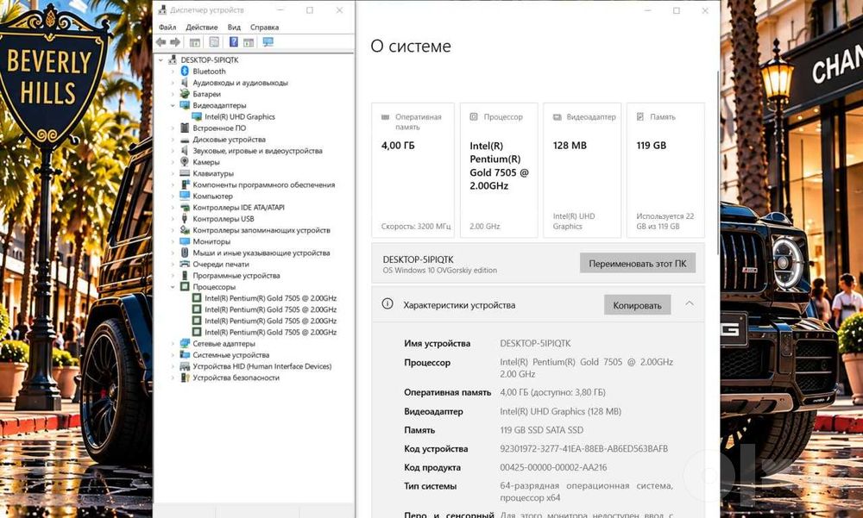
Task: Expand Контроллеры запоминающих устройств node
Action: [x=173, y=230]
